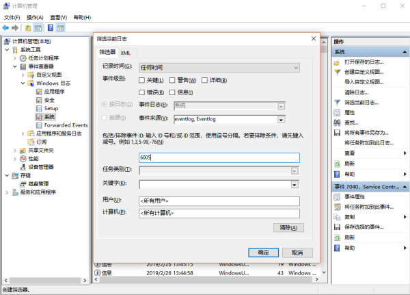
Task: Select 任务计划程序 in the tree
Action: pos(44,58)
